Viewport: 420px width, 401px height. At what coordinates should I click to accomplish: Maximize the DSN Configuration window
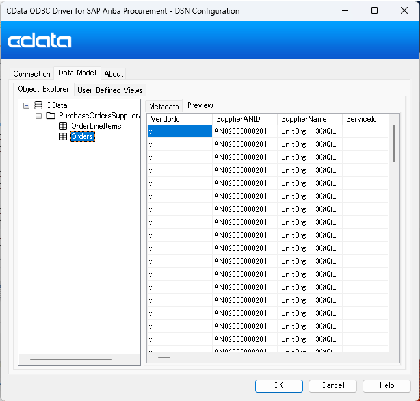tap(374, 10)
